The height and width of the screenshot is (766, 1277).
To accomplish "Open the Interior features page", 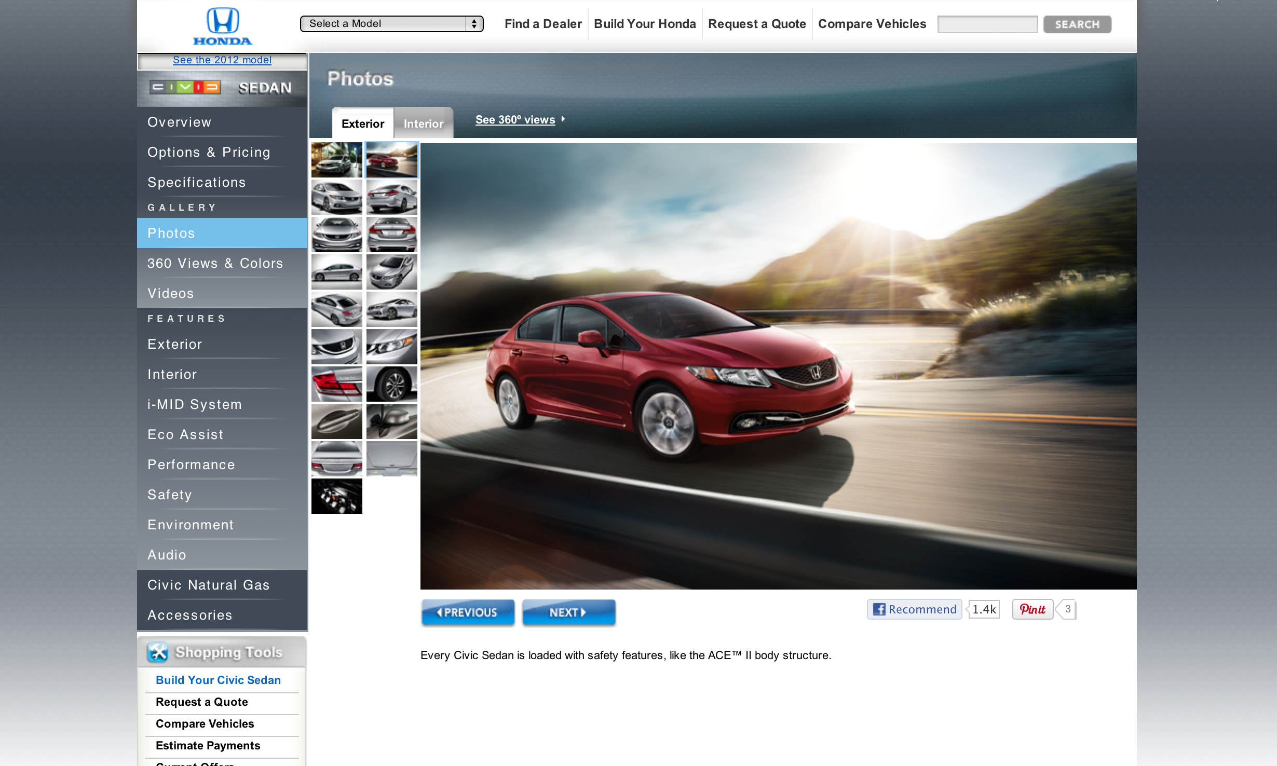I will click(222, 375).
